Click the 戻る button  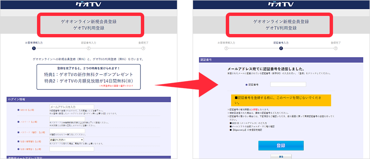[x=281, y=156]
